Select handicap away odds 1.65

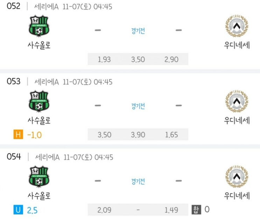click(171, 135)
